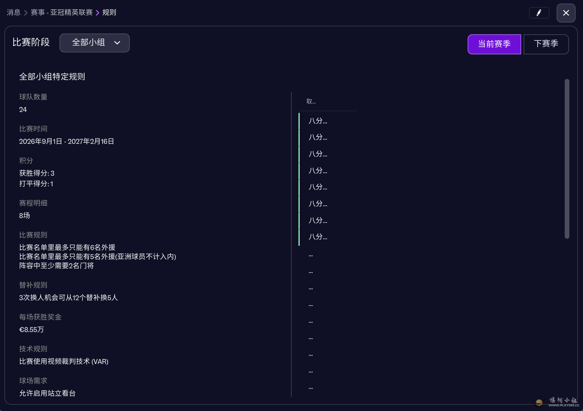Click the vertical scrollbar of the rules panel
The height and width of the screenshot is (411, 583).
(x=567, y=159)
